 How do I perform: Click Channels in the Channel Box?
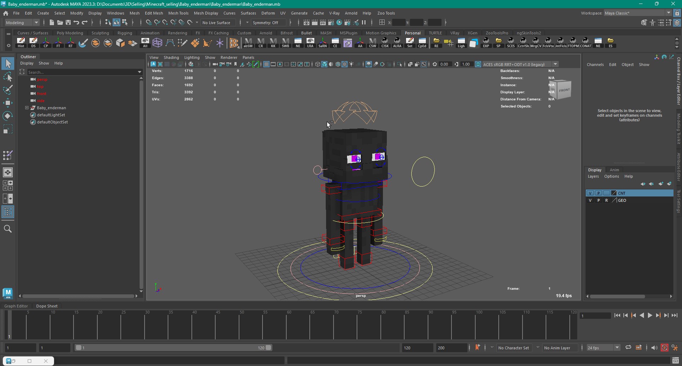[595, 65]
